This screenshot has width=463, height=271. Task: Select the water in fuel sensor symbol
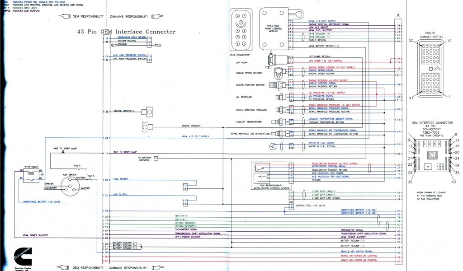(271, 145)
